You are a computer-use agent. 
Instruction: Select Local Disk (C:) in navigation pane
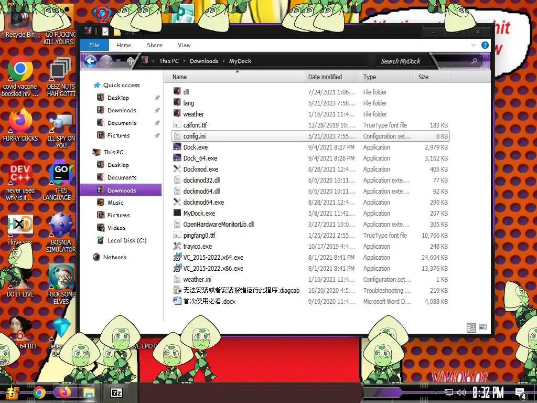127,240
